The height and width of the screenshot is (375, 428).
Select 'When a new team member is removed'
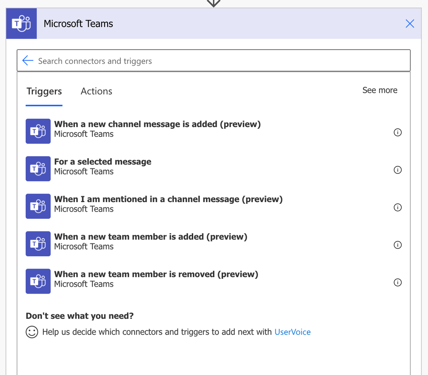tap(156, 274)
